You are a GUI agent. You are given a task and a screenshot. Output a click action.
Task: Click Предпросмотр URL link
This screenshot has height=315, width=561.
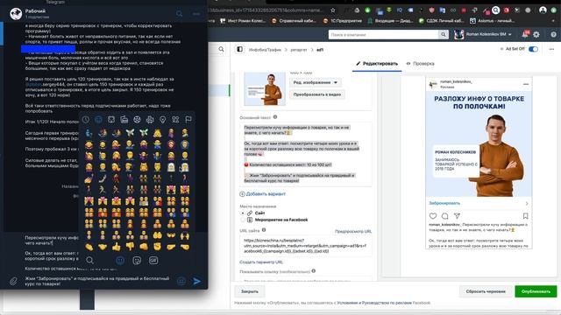click(353, 231)
